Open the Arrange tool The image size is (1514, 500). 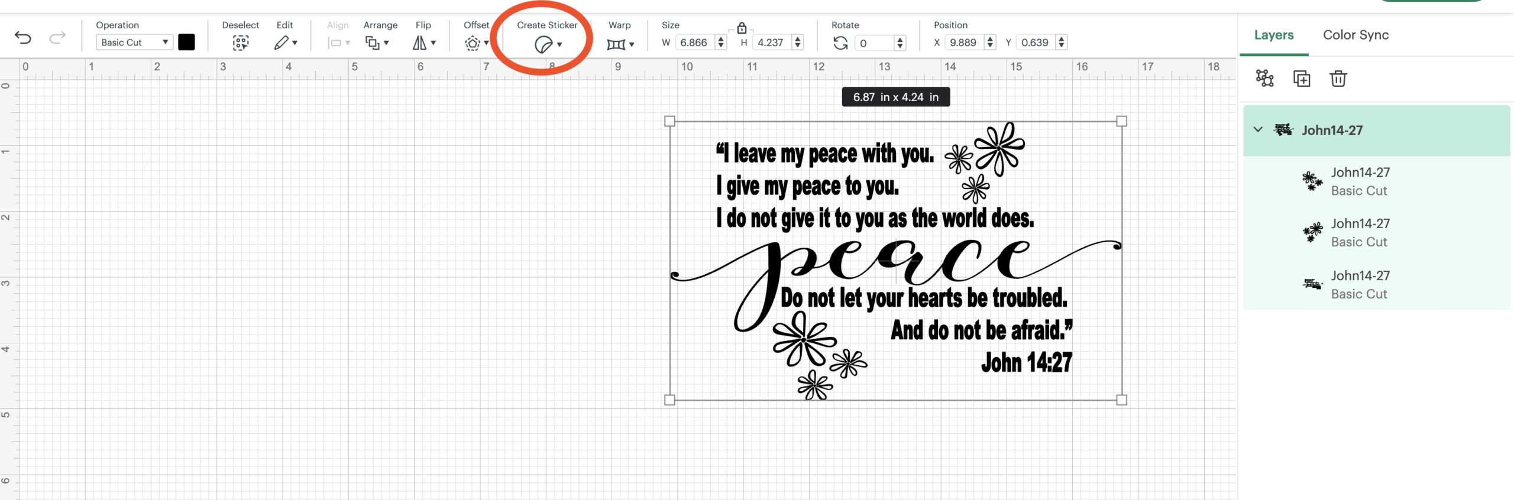click(372, 43)
